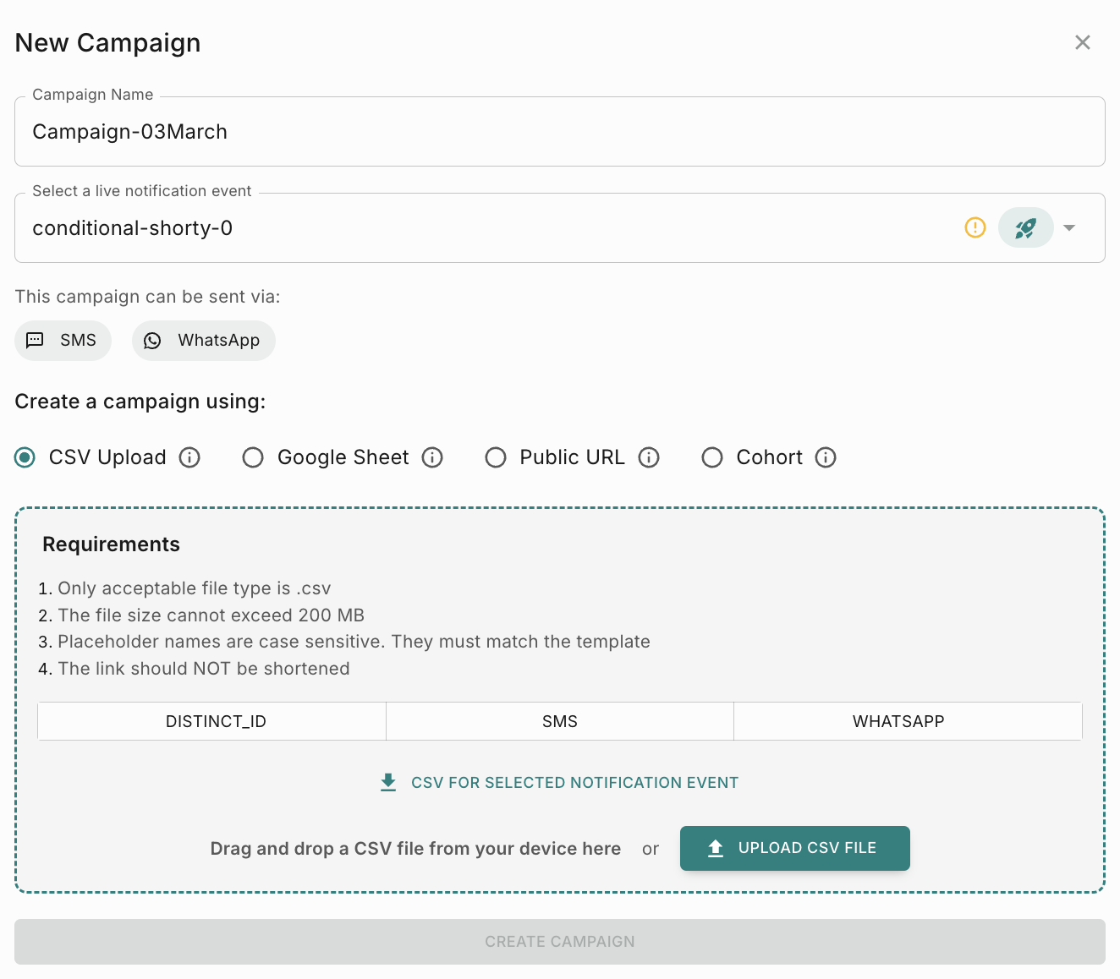This screenshot has height=979, width=1120.
Task: Click the info icon next to CSV Upload
Action: [189, 457]
